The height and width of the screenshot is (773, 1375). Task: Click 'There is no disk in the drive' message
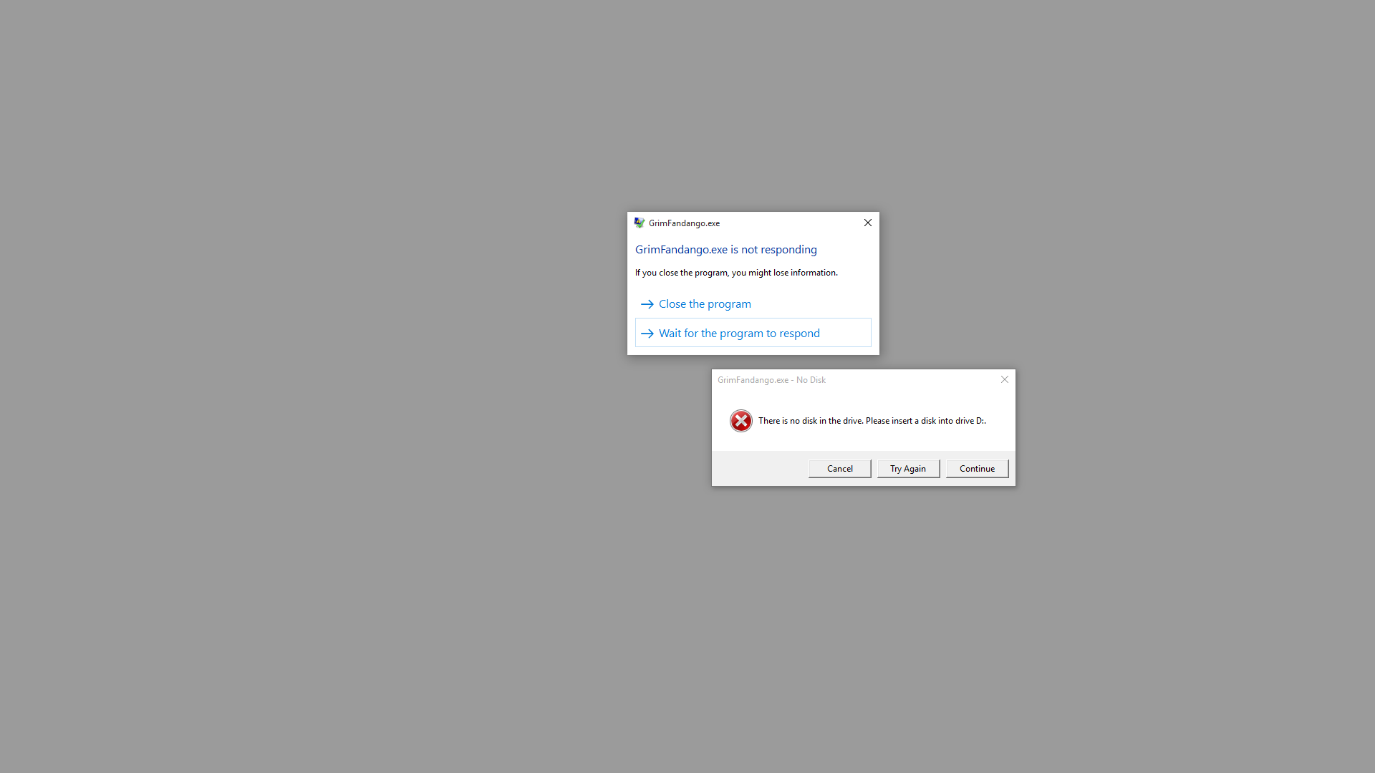point(872,421)
